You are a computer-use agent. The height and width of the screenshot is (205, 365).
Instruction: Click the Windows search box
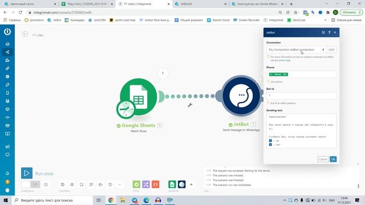[52, 200]
